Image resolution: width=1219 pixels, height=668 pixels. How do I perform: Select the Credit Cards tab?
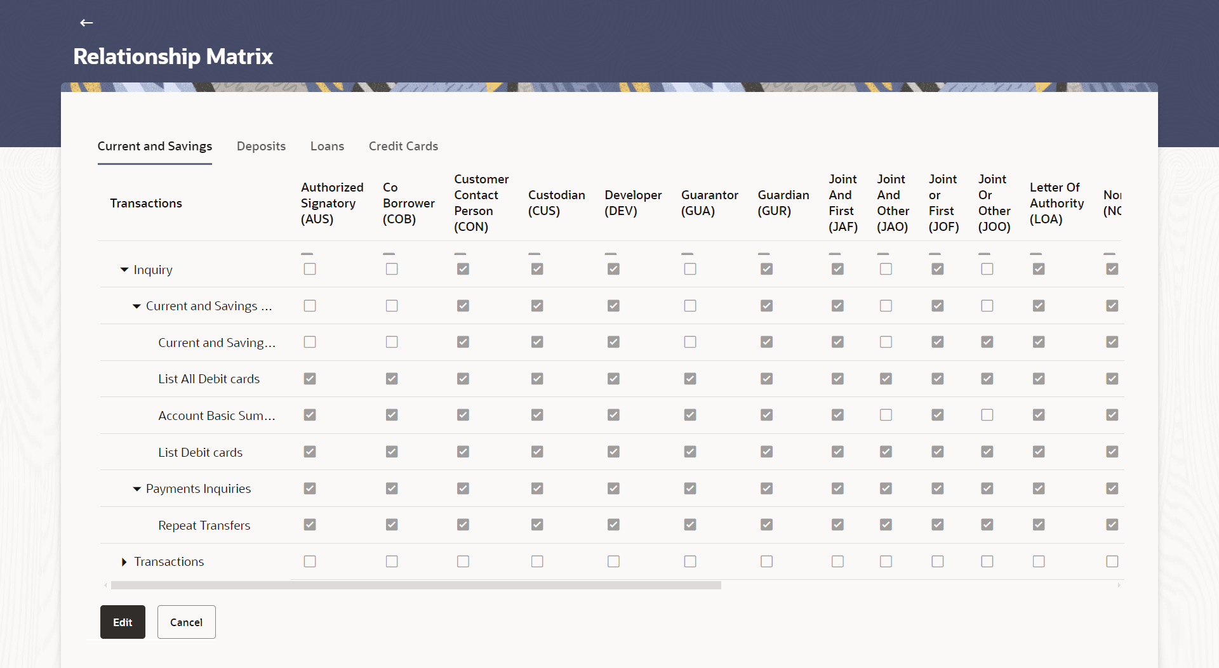point(403,146)
